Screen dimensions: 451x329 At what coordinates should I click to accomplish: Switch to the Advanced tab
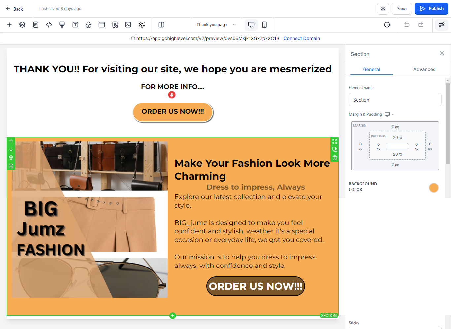click(x=424, y=69)
